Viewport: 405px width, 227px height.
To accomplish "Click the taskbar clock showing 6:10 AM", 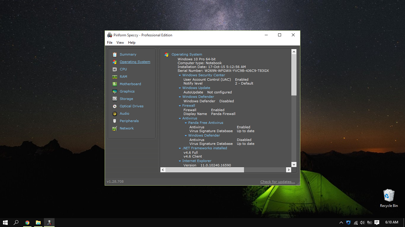I will click(392, 222).
